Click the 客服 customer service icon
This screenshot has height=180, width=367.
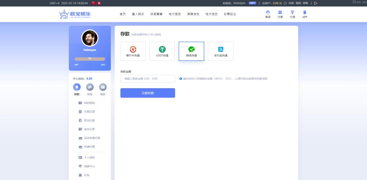268,12
